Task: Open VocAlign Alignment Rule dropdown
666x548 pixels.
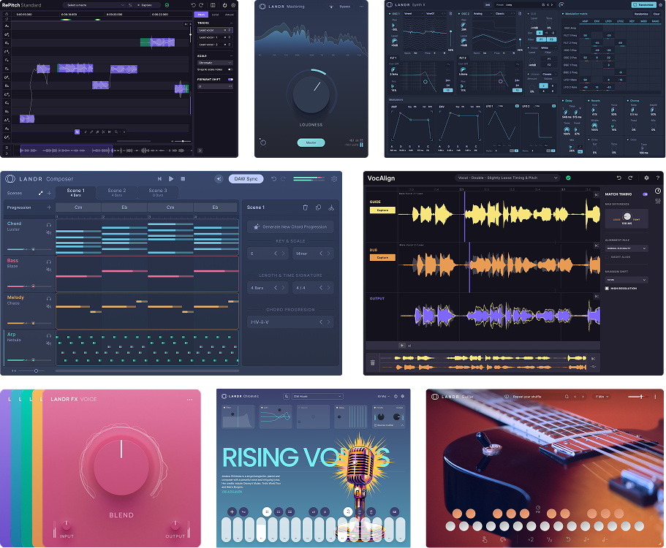Action: pos(627,248)
